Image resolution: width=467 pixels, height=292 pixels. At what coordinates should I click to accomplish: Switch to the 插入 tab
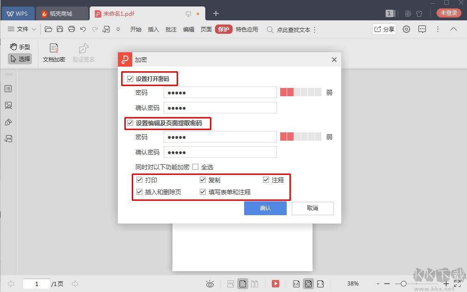(x=153, y=29)
